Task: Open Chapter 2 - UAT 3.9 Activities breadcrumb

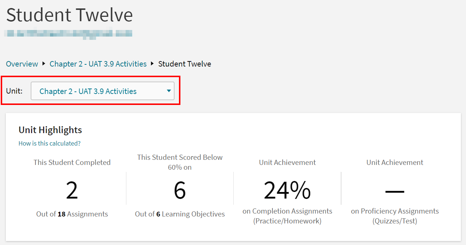Action: click(98, 64)
